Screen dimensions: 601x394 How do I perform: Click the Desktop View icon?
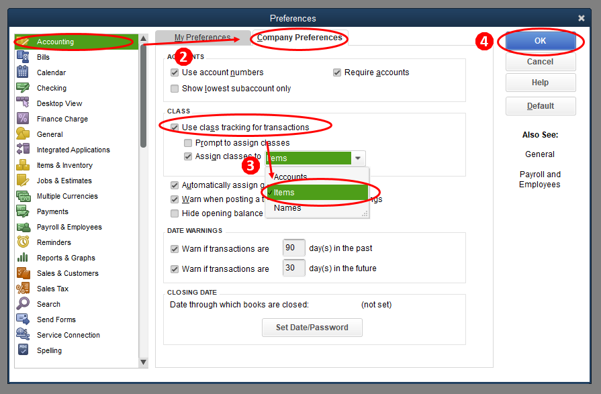(x=23, y=103)
